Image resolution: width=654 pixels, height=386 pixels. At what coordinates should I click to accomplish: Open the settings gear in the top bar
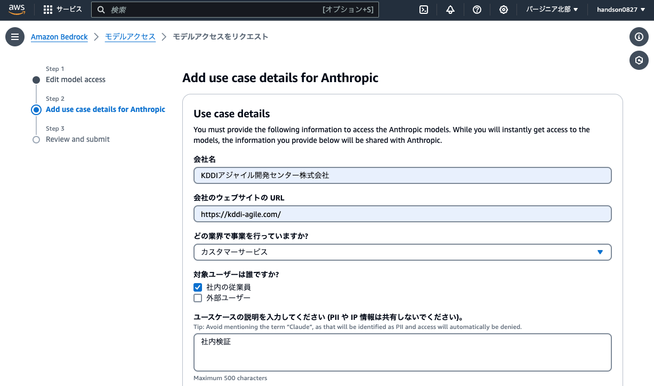[x=504, y=10]
